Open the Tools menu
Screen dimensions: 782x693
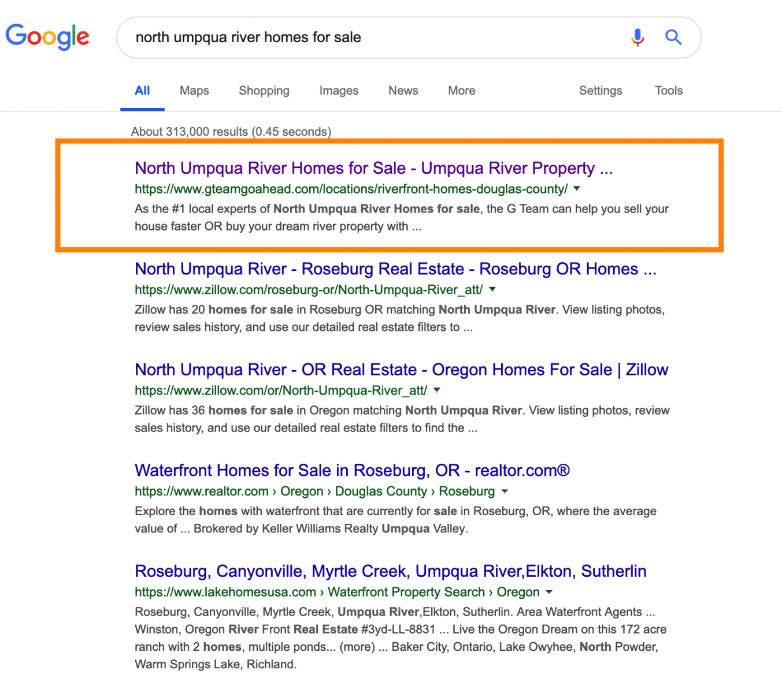coord(668,91)
